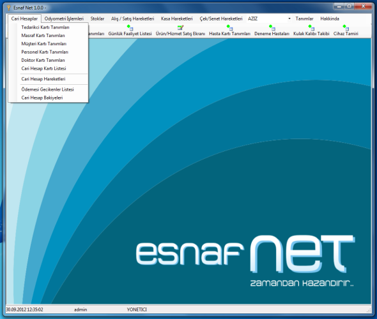Click the Kulak Kalıbı Takibi toolbar icon

click(311, 27)
